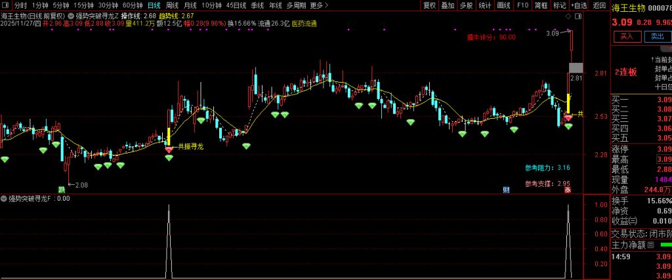Click the 参考阻力: 3.16 label
Image resolution: width=672 pixels, height=280 pixels.
tap(547, 167)
